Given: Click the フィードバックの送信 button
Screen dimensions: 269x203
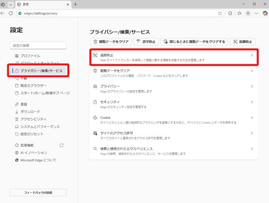Looking at the screenshot, I should (x=38, y=193).
